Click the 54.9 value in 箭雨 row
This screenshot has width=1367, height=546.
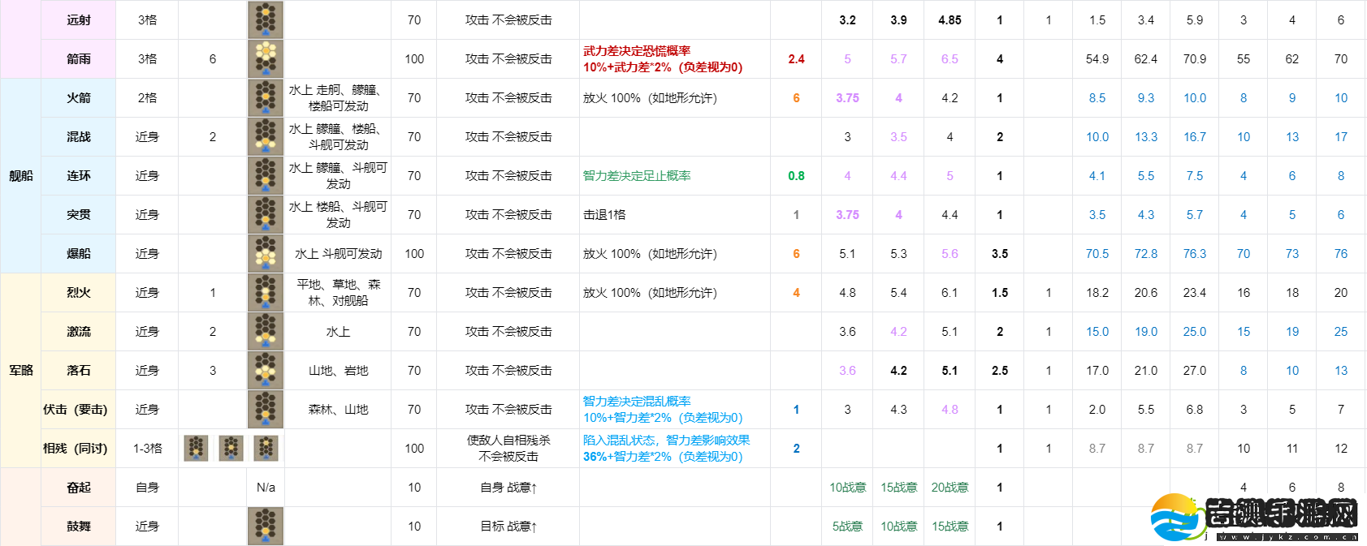tap(1097, 59)
